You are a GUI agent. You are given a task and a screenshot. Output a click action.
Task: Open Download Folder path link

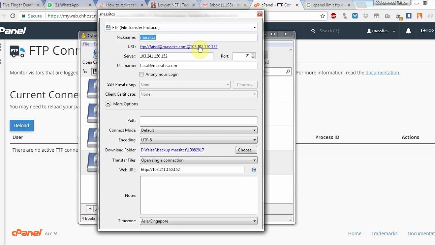(172, 150)
